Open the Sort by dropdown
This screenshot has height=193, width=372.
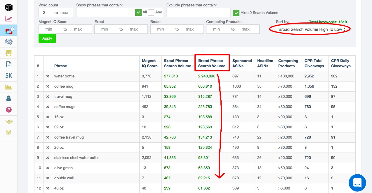pyautogui.click(x=312, y=29)
